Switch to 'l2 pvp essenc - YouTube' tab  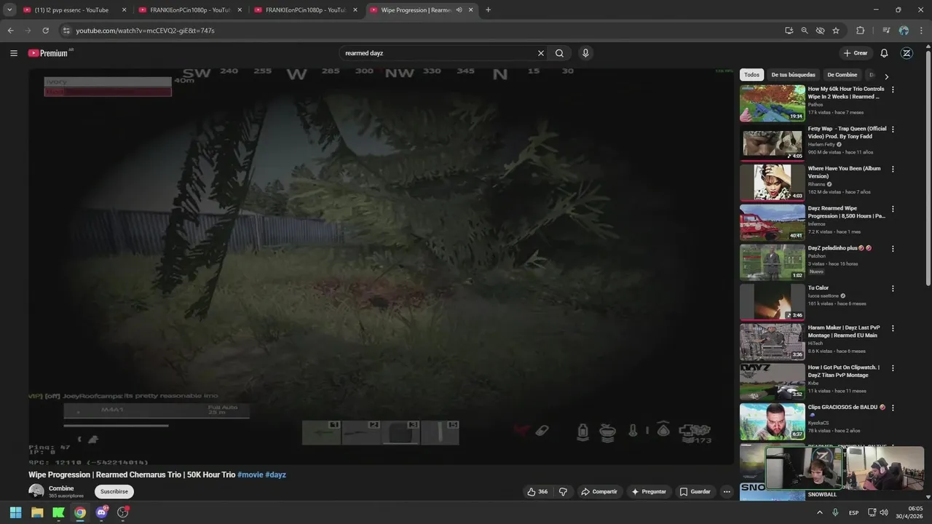pos(75,10)
